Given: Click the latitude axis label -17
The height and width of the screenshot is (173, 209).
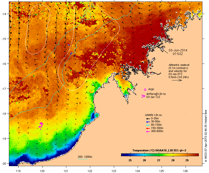Looking at the screenshot, I should [x=4, y=89].
